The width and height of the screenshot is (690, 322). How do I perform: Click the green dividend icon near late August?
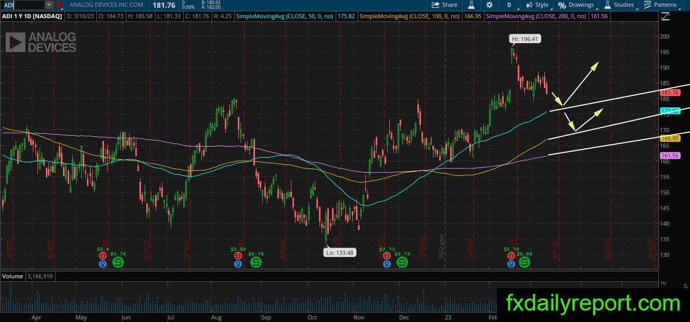[256, 262]
